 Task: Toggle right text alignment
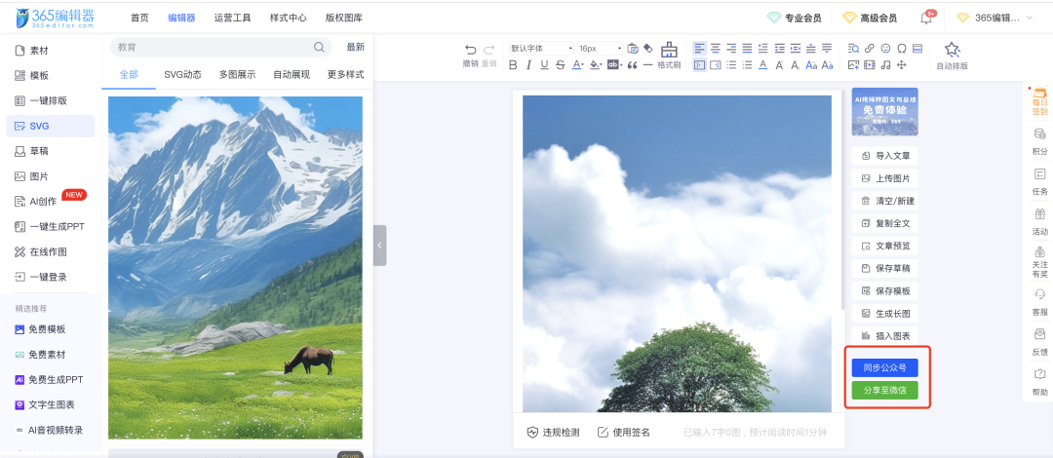[x=731, y=49]
